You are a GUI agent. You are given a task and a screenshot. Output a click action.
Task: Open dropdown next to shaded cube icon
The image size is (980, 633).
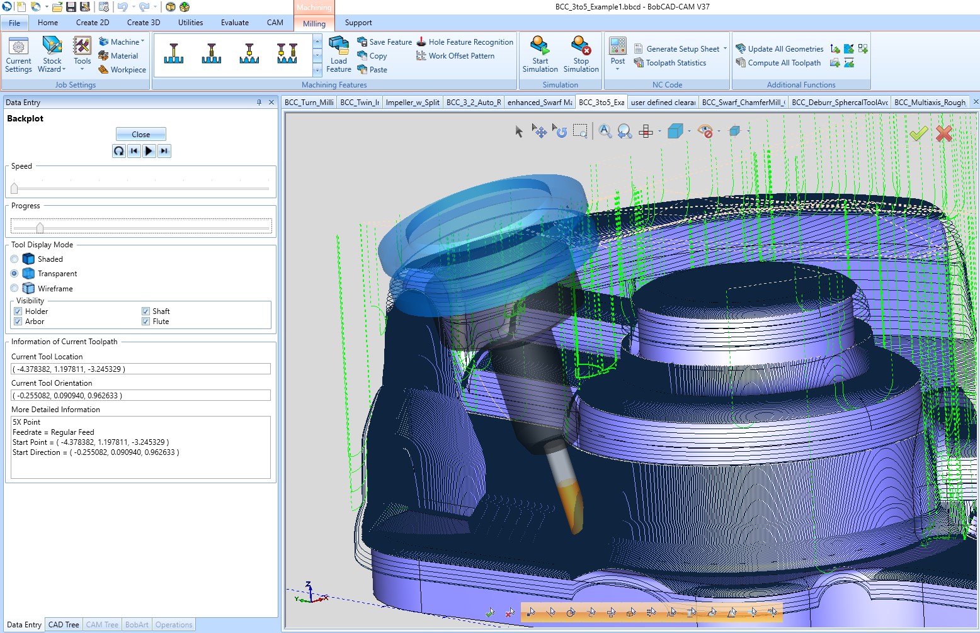coord(689,132)
